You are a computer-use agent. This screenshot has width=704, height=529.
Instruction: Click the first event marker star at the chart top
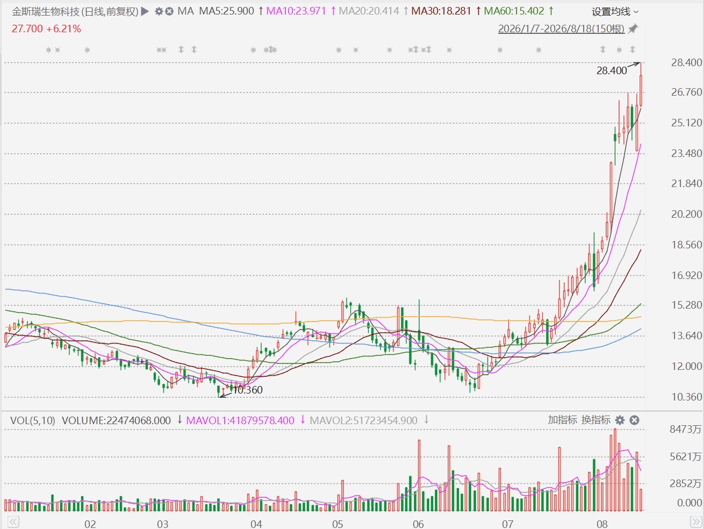click(x=48, y=50)
